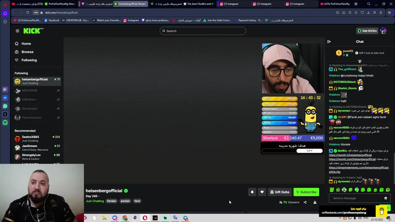Switch to the ProFeSSorPaLaNg Stream tab

[x=60, y=4]
